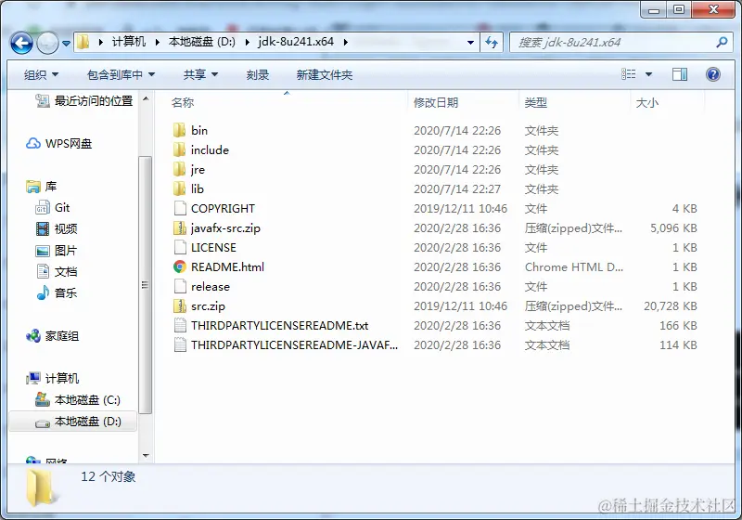Maximize the explorer window
742x520 pixels.
(679, 9)
